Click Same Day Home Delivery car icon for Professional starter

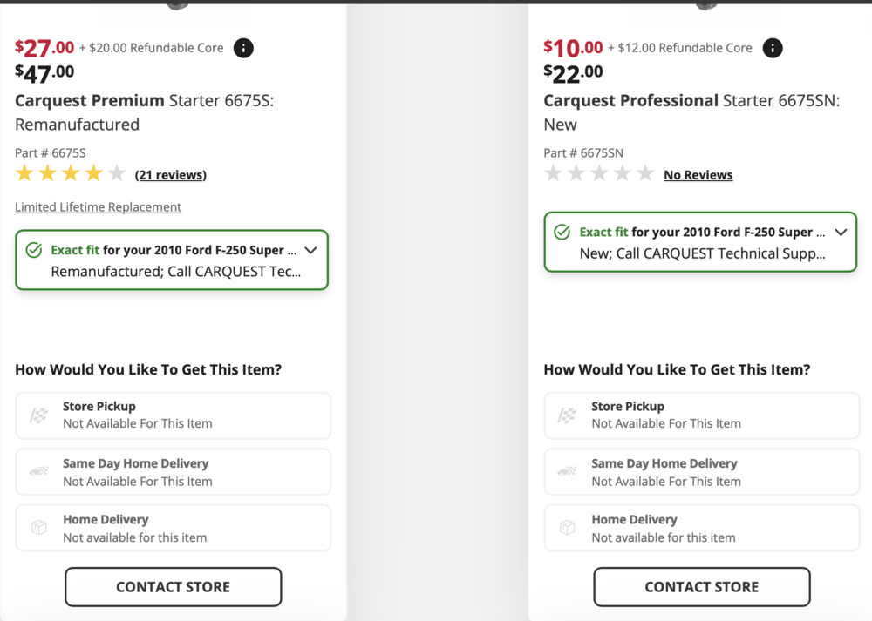click(x=567, y=472)
